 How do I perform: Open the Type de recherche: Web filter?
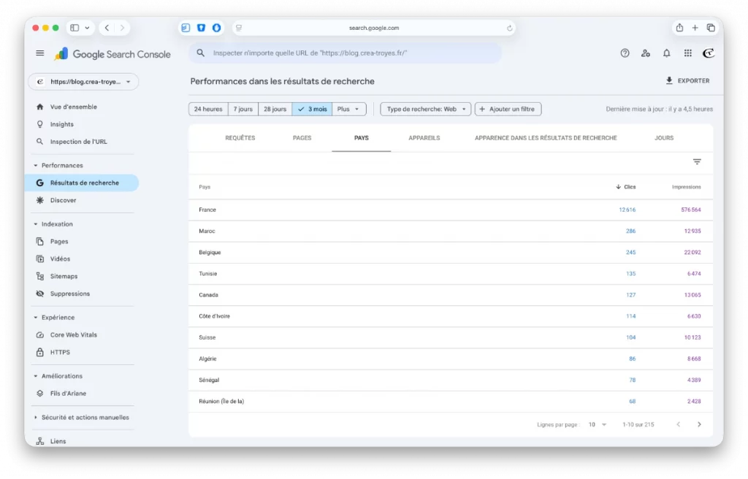(x=426, y=109)
